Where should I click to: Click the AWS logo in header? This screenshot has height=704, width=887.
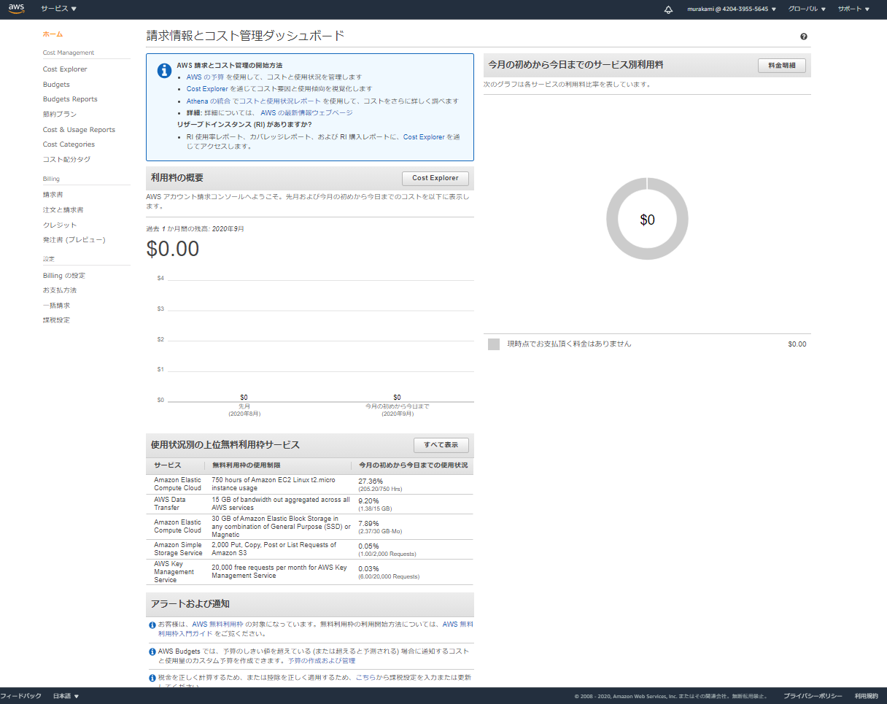click(x=17, y=9)
